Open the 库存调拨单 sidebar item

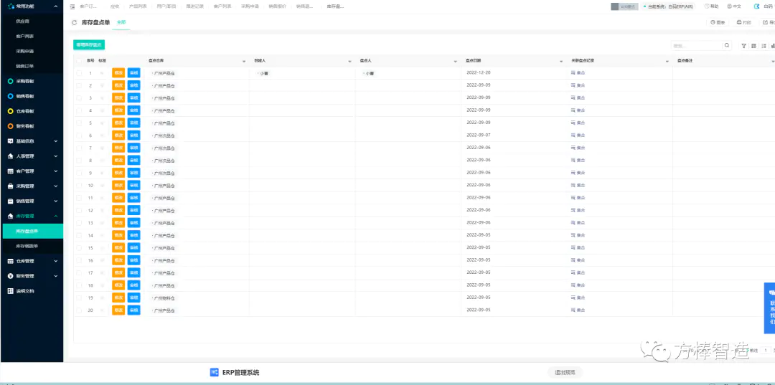(x=27, y=246)
